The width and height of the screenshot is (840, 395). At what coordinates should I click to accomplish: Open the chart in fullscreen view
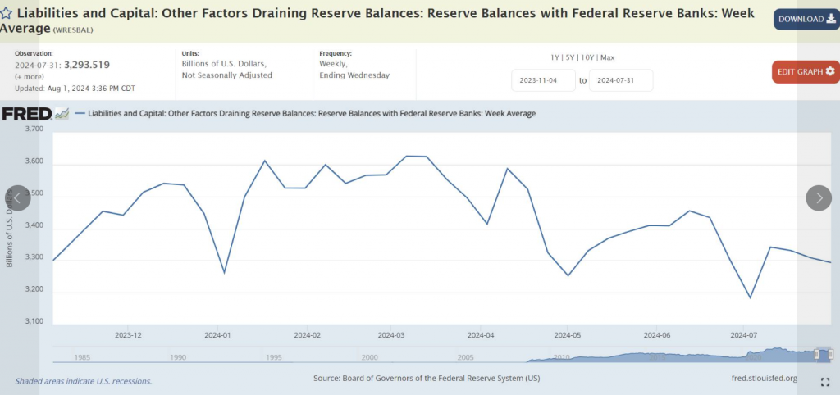(825, 382)
